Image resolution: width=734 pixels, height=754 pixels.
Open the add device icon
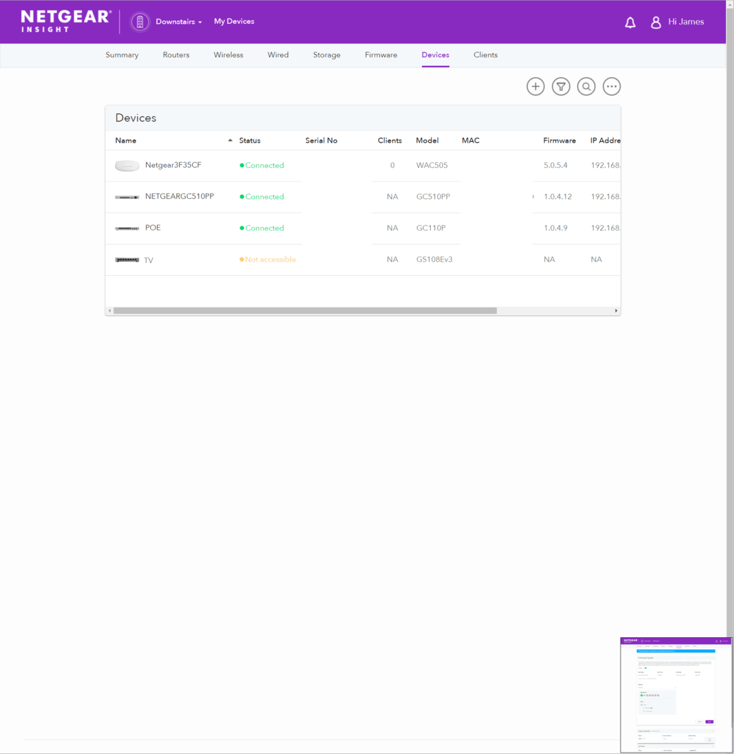tap(535, 86)
